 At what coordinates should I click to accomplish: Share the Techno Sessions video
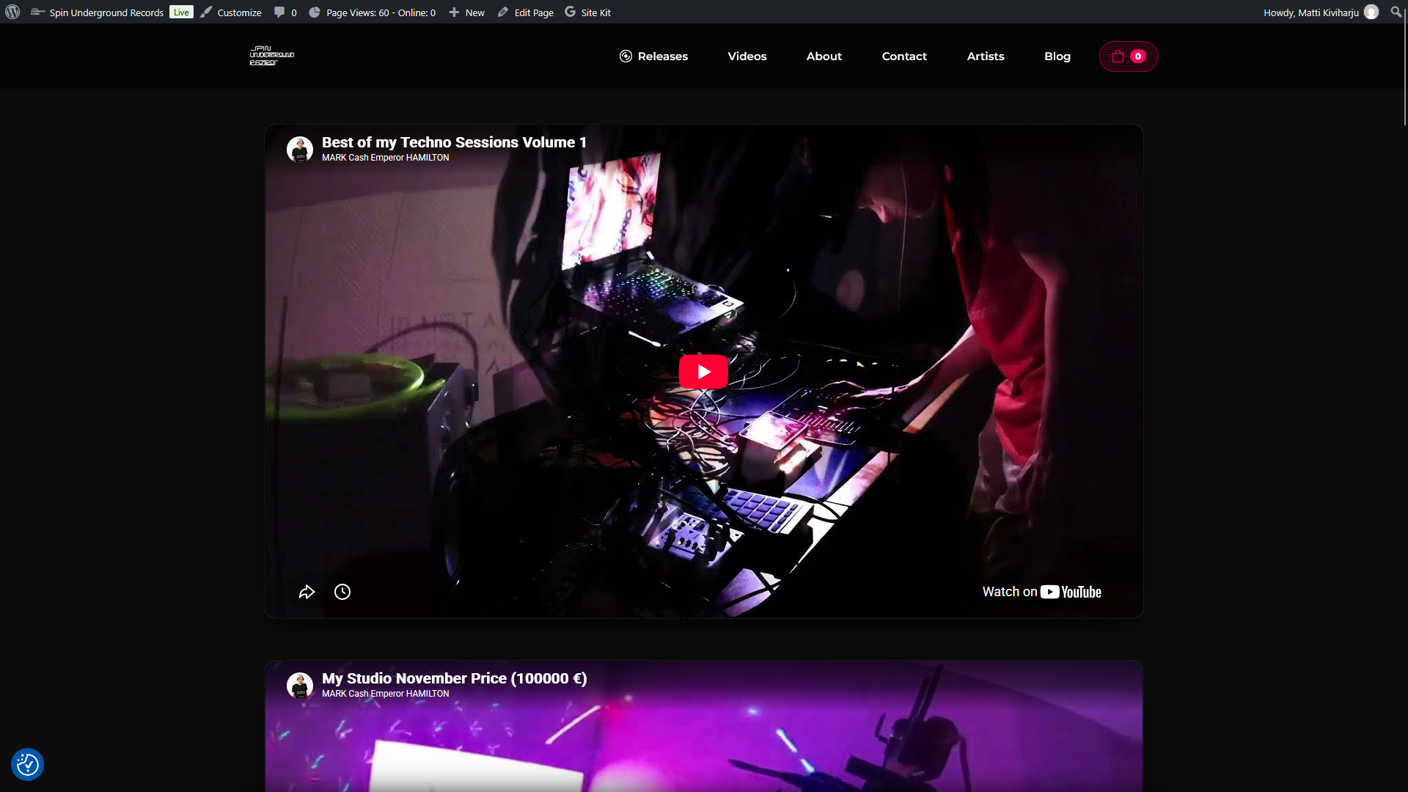pos(307,592)
